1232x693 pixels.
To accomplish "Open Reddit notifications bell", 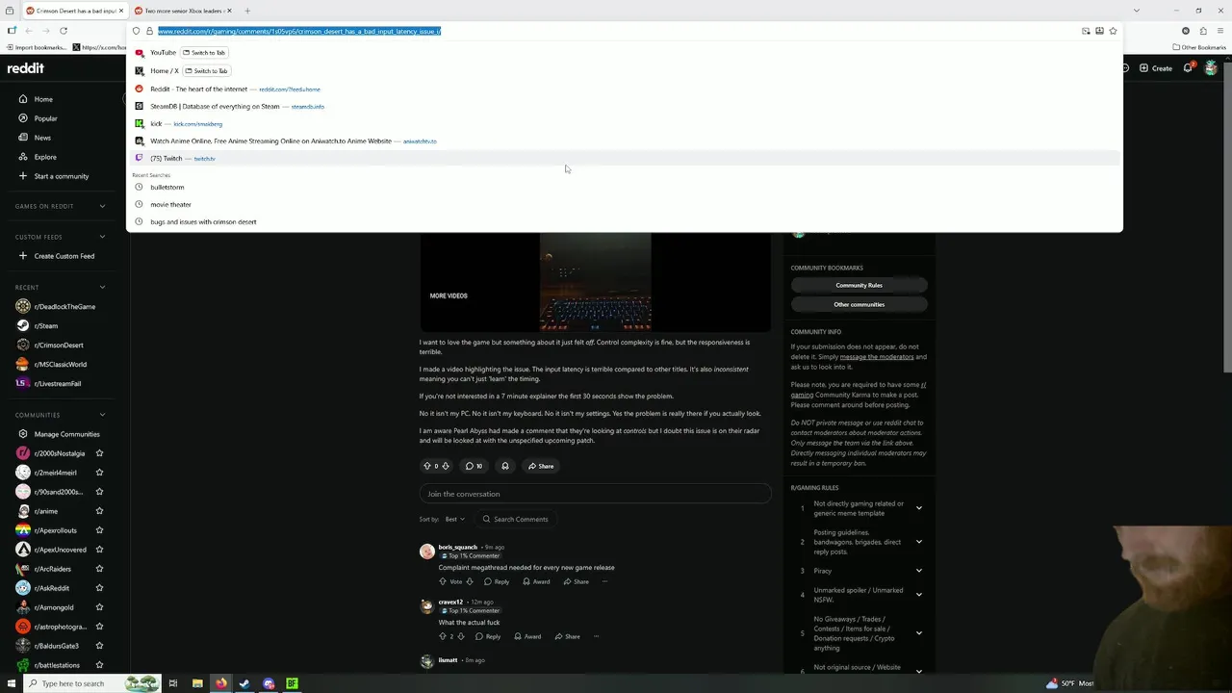I will point(1188,68).
